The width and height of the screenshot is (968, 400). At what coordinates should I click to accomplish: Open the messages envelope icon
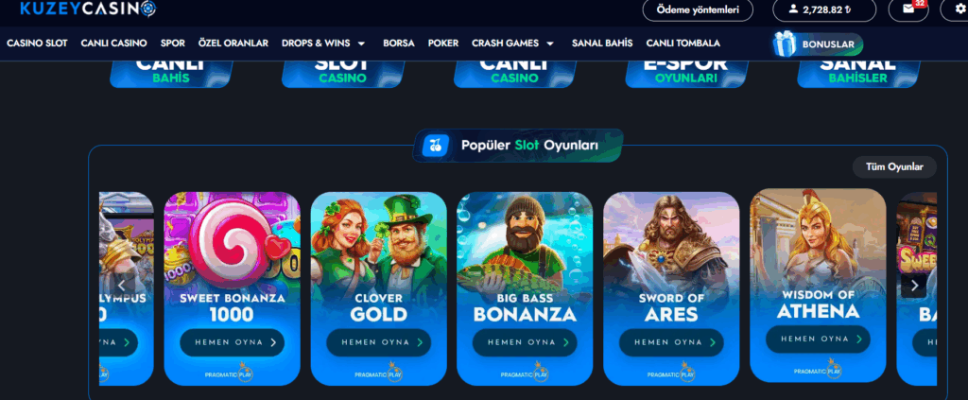908,9
